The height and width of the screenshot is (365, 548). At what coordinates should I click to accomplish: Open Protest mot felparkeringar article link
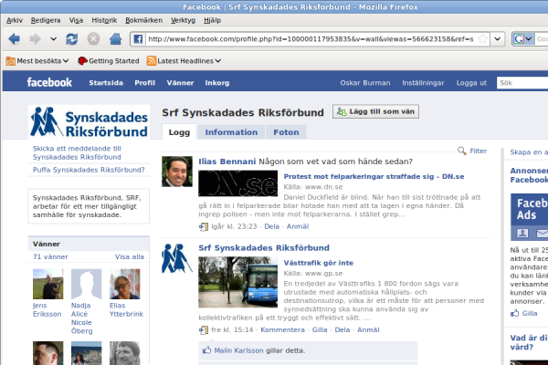click(x=374, y=176)
